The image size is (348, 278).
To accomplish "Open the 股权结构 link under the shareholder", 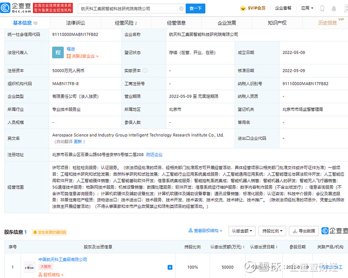I will (x=51, y=275).
